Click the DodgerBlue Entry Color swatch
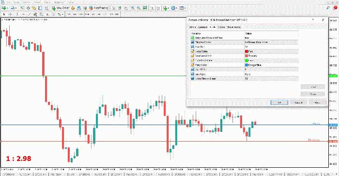This screenshot has height=176, width=339. (x=246, y=65)
